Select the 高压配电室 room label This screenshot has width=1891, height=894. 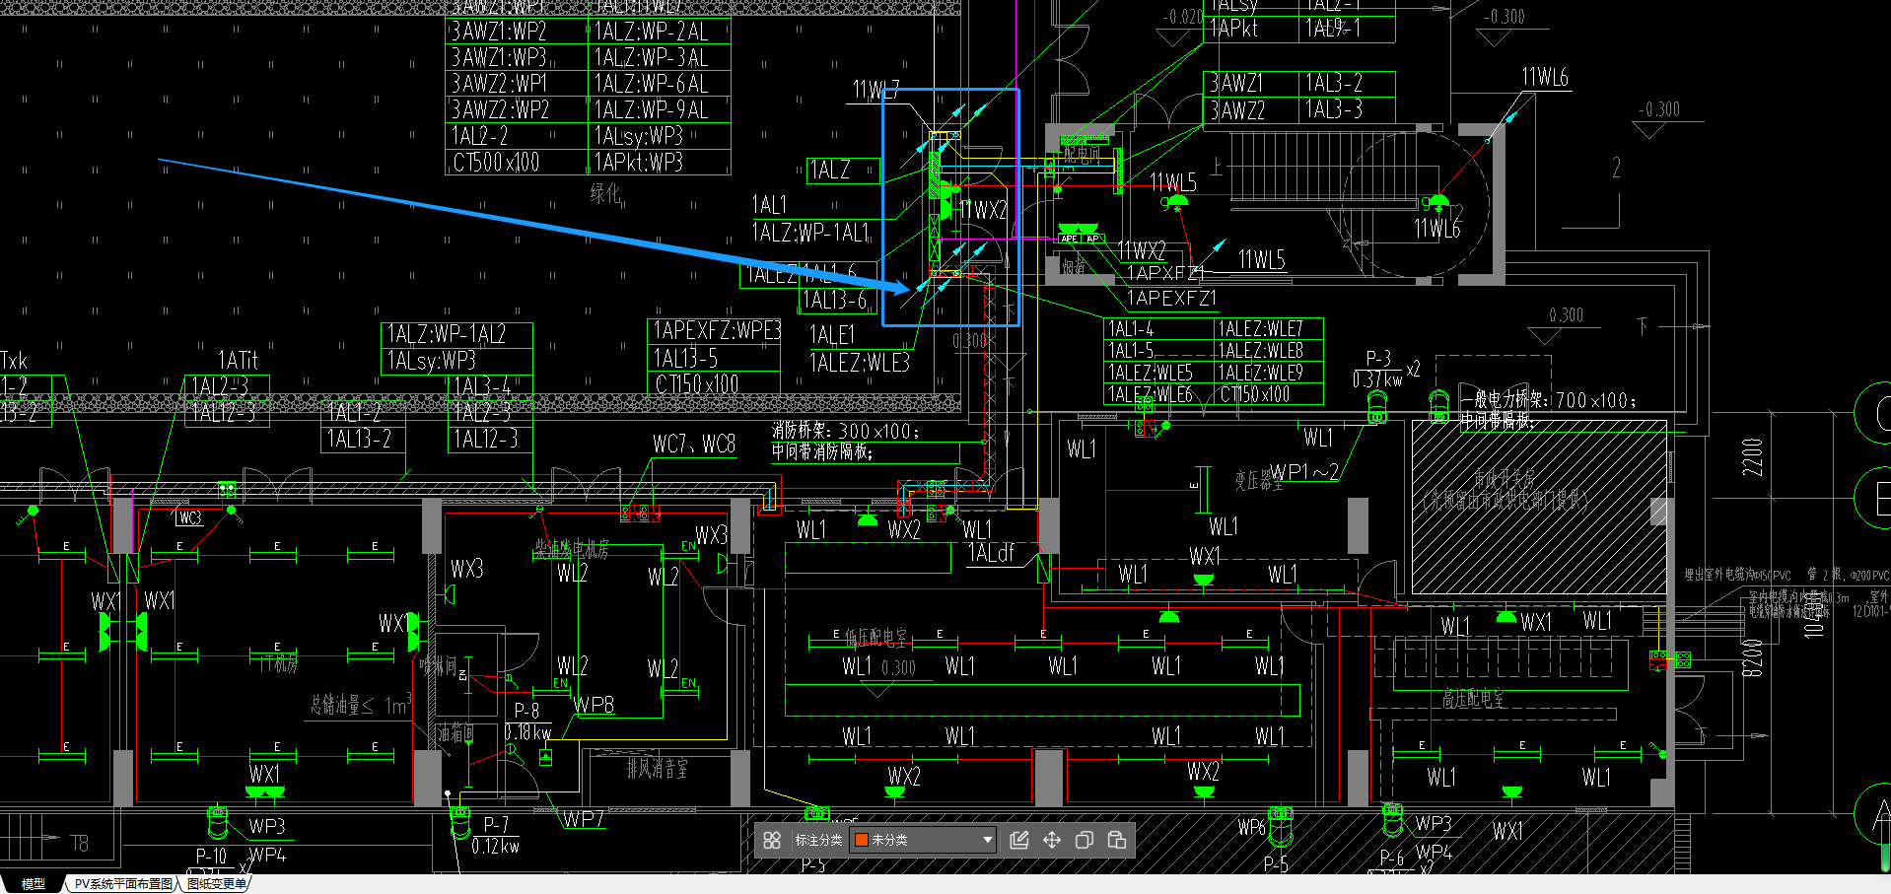coord(1474,699)
